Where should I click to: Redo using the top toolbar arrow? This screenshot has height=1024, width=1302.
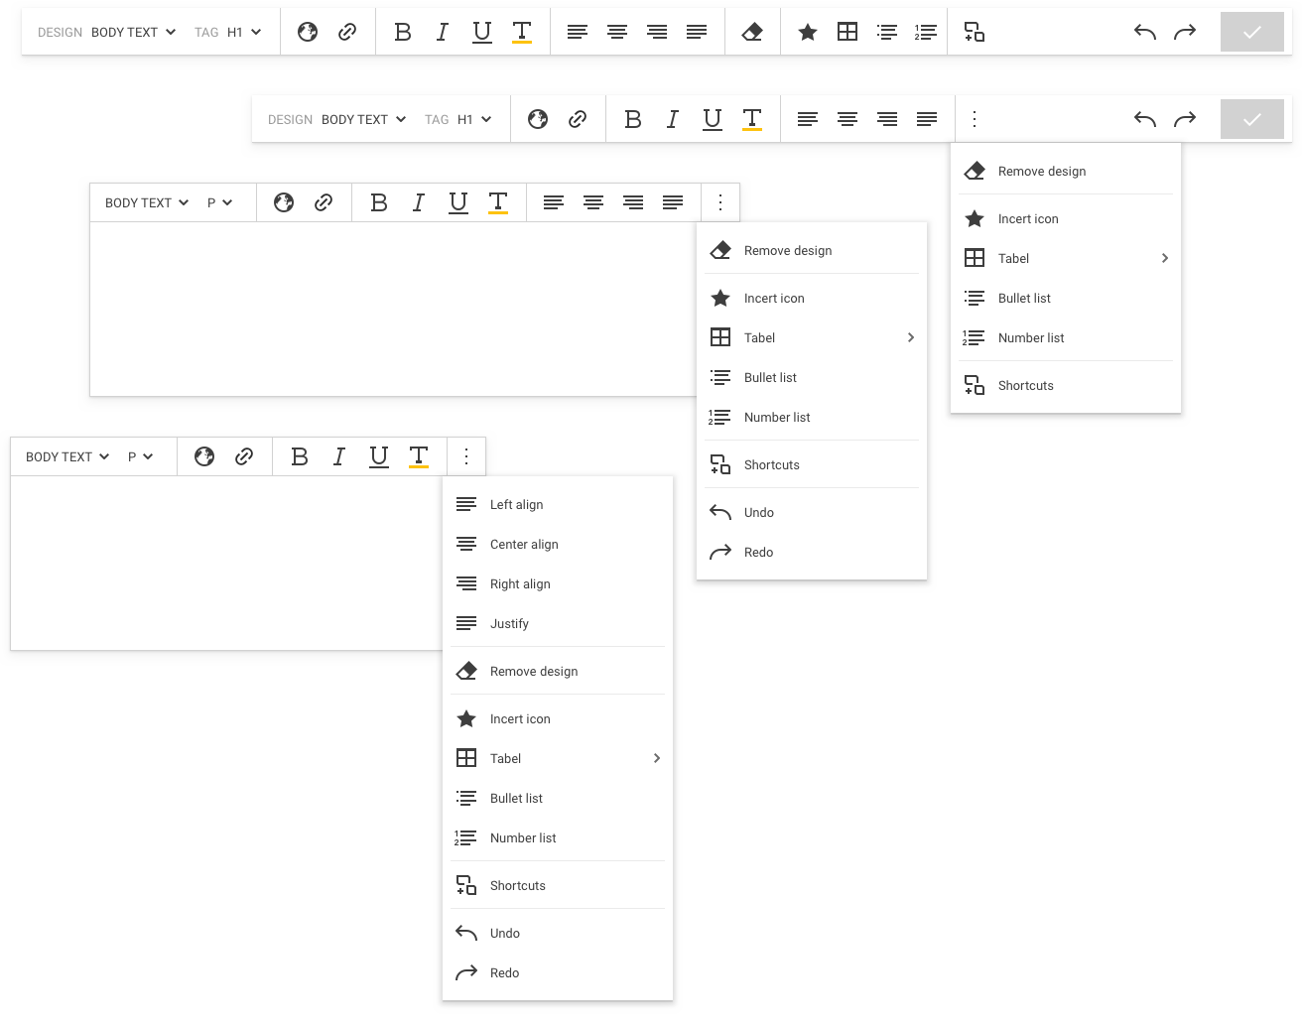coord(1185,32)
